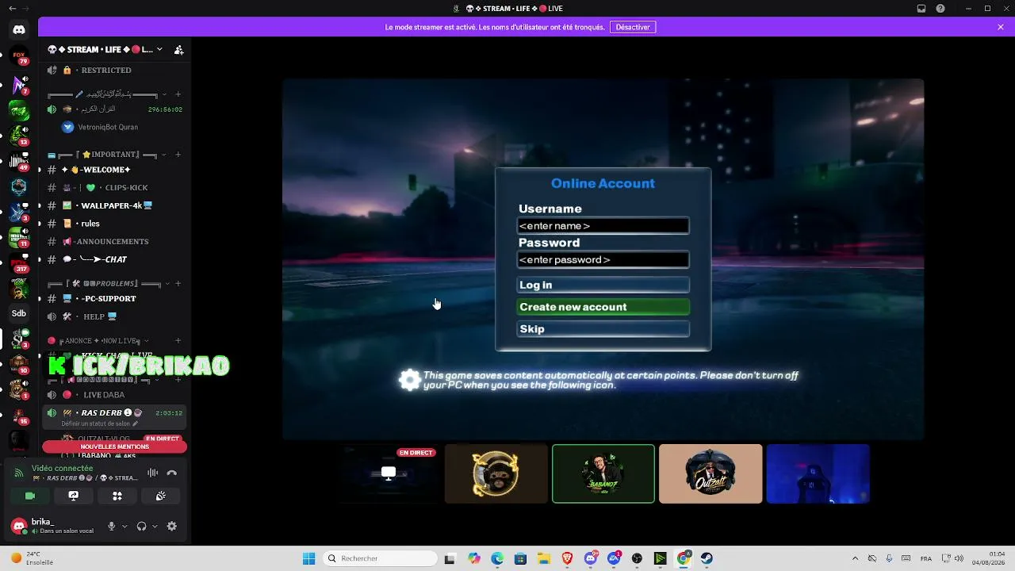Click the Log in button
Viewport: 1015px width, 571px height.
click(603, 285)
